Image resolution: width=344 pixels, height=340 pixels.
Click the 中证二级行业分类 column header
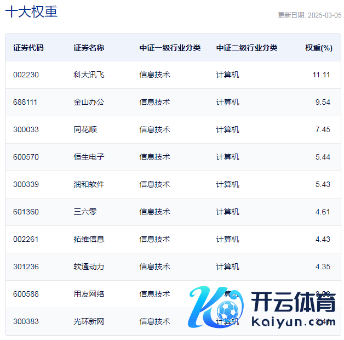tap(246, 48)
